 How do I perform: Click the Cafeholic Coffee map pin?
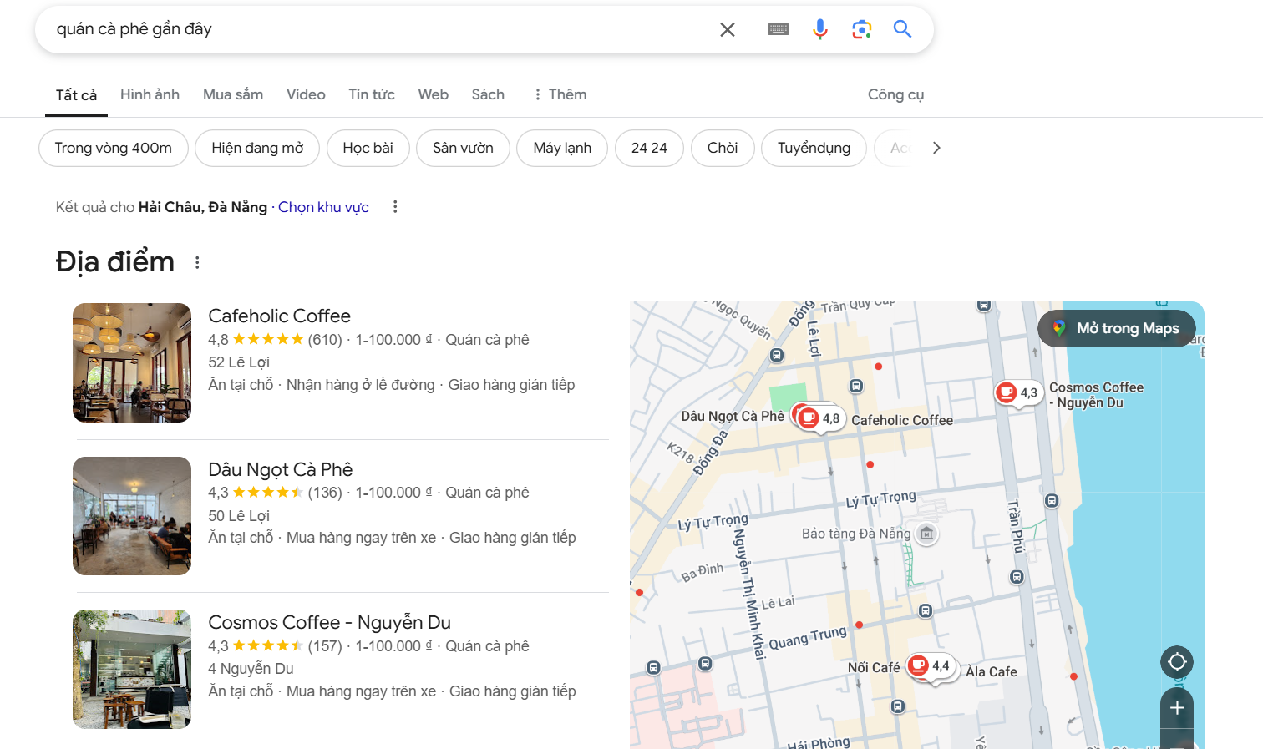click(x=809, y=418)
